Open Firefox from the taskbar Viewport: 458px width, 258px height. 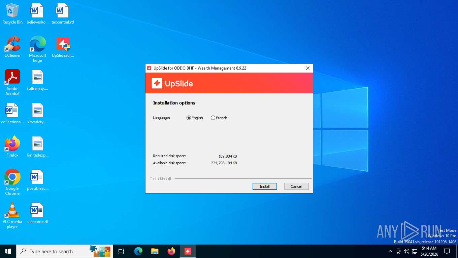click(171, 251)
